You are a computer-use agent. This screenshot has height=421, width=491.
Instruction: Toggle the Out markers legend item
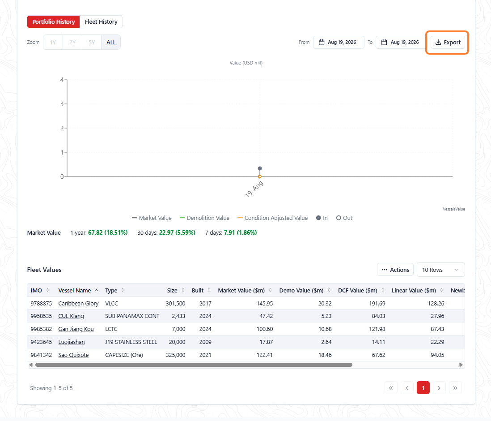[344, 218]
